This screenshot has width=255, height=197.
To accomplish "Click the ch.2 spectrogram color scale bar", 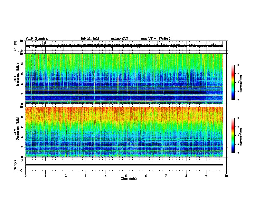I will [x=233, y=136].
